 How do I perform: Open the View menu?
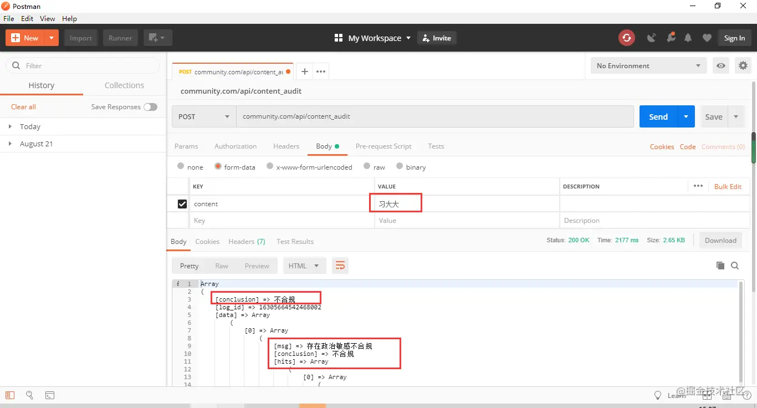click(x=48, y=18)
